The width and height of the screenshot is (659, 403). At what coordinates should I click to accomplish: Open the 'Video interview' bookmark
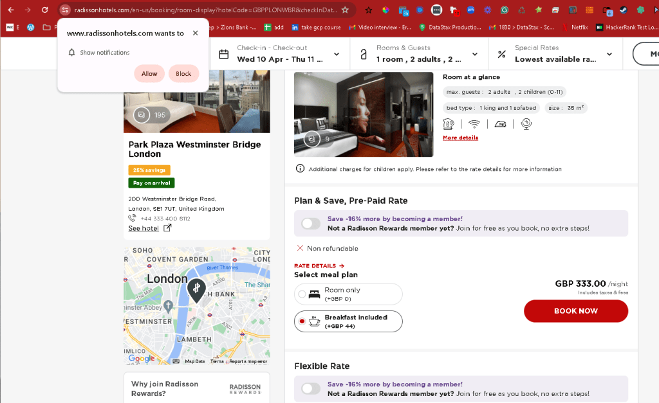(380, 27)
